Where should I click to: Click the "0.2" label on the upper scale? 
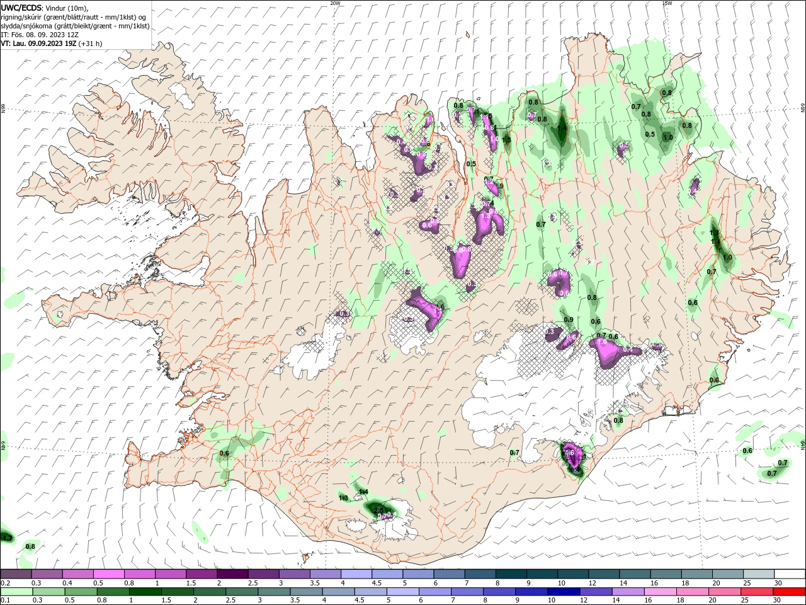(x=5, y=583)
